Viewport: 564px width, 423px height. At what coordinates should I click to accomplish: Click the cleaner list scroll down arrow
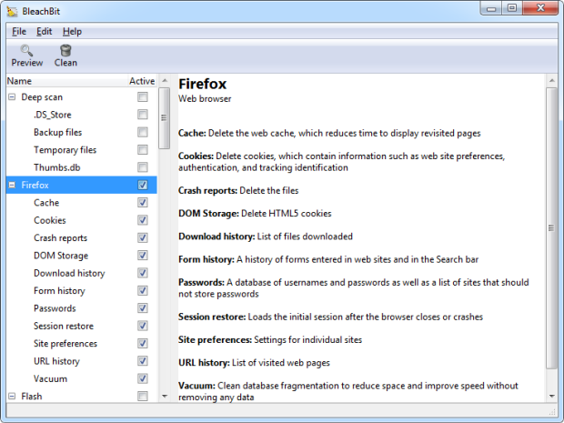[165, 397]
